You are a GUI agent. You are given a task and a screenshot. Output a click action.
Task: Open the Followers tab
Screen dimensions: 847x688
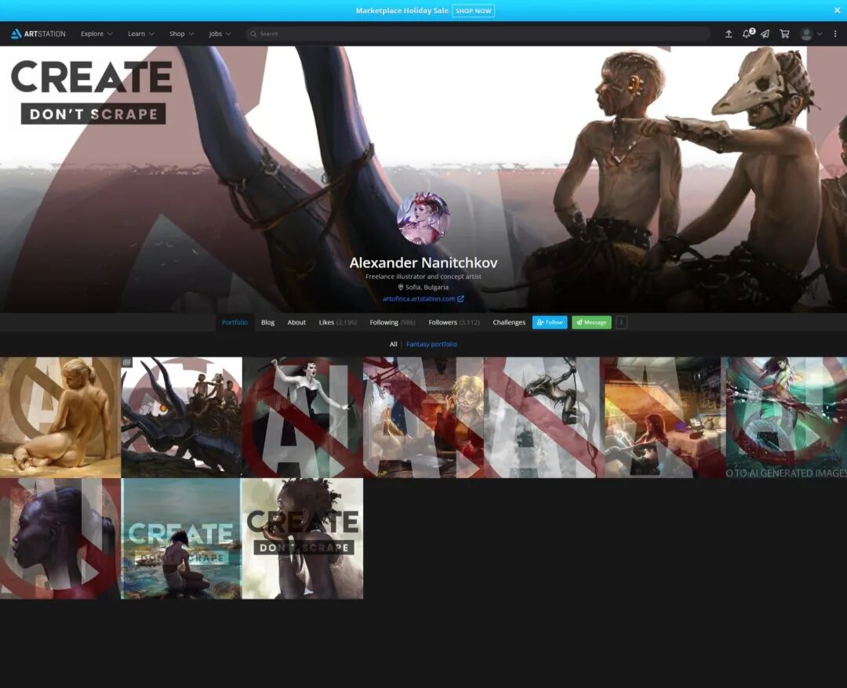tap(454, 322)
